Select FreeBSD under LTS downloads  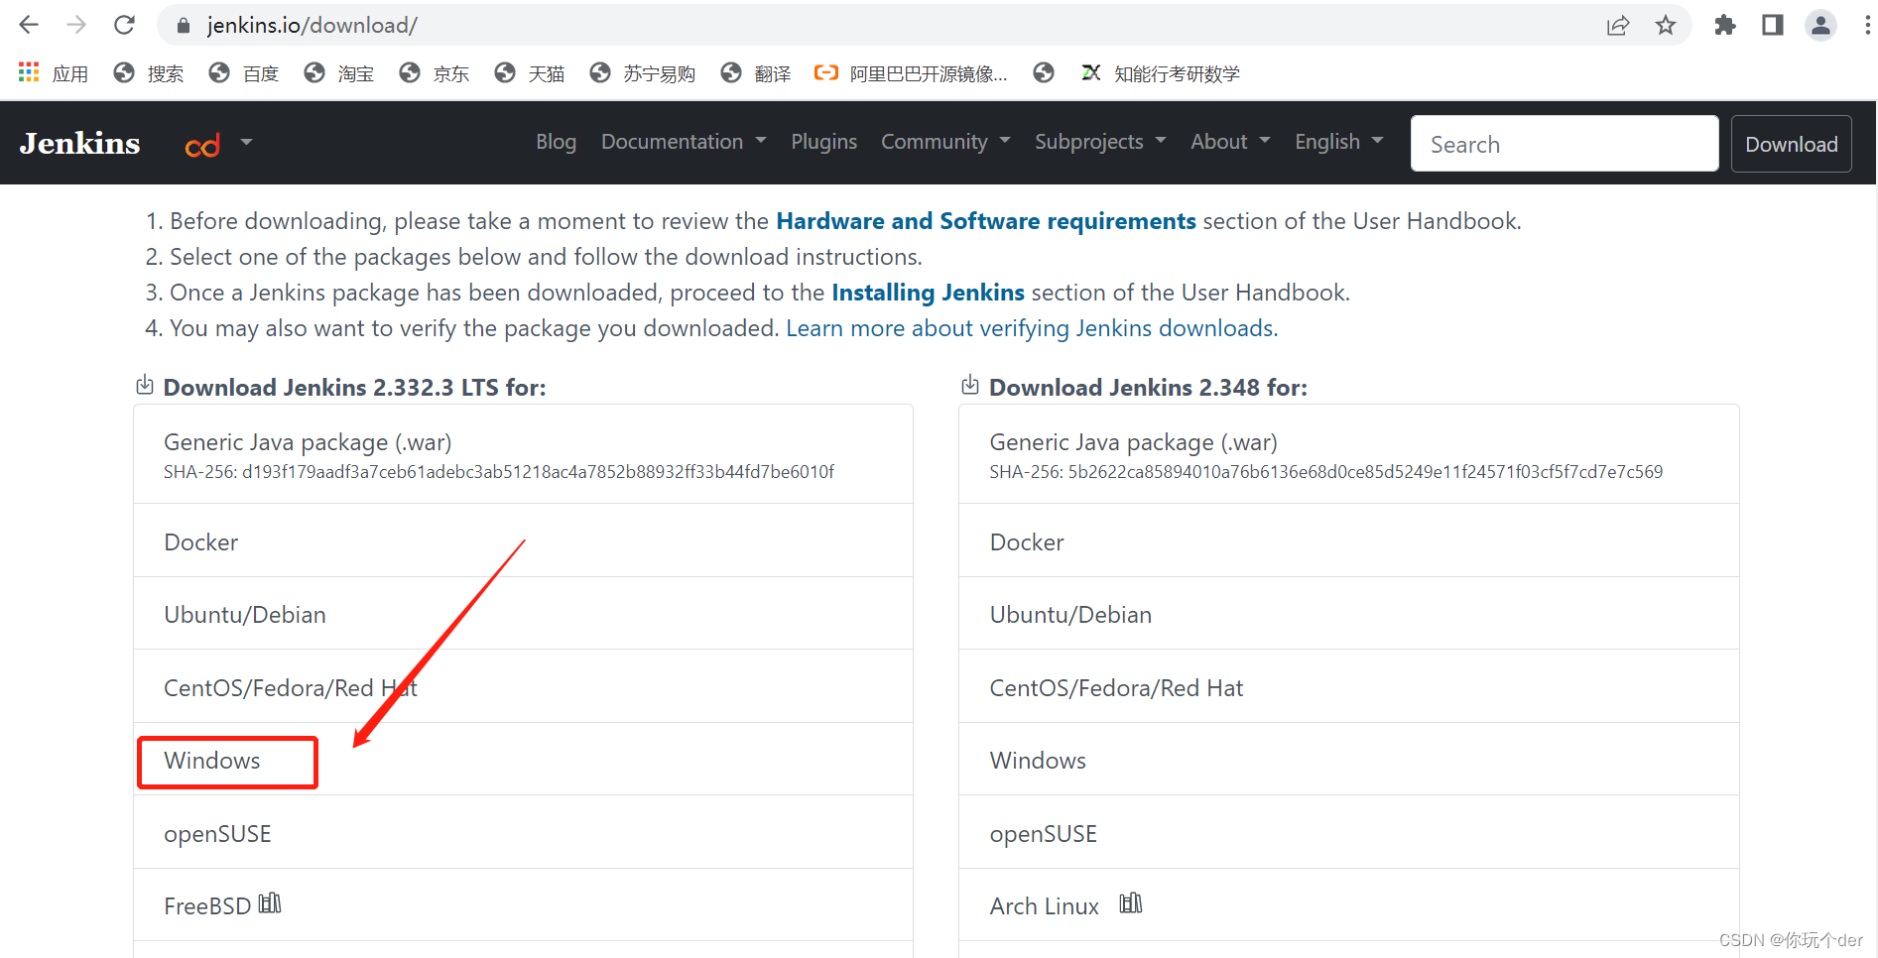[x=523, y=905]
